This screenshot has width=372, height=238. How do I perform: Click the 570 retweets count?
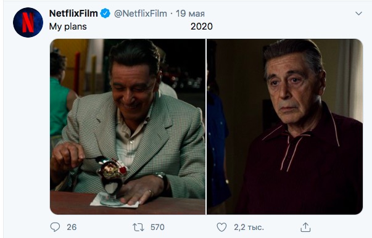[157, 227]
